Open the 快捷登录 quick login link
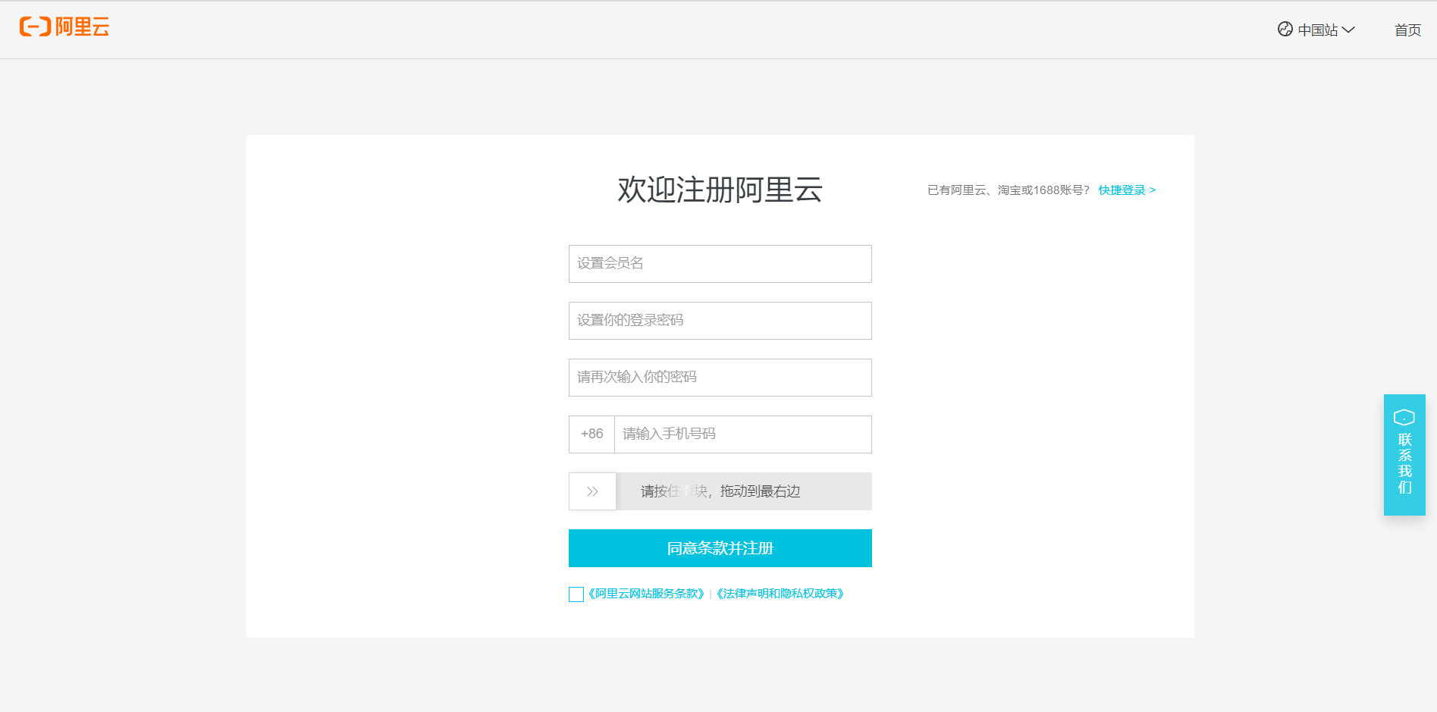This screenshot has height=712, width=1437. click(x=1127, y=190)
